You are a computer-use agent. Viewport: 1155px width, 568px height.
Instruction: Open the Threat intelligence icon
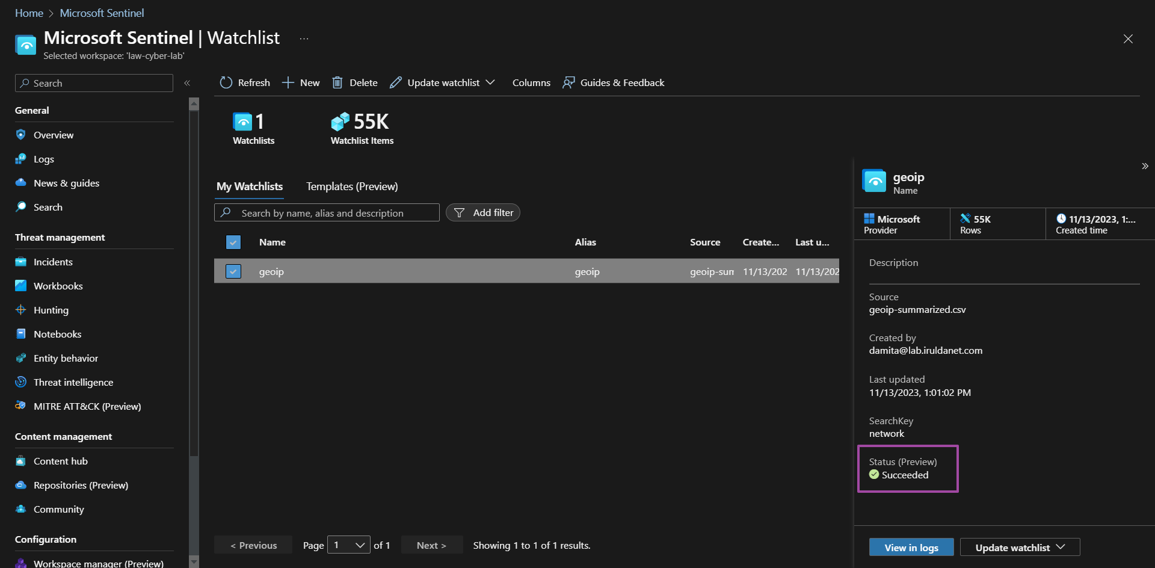pos(21,382)
